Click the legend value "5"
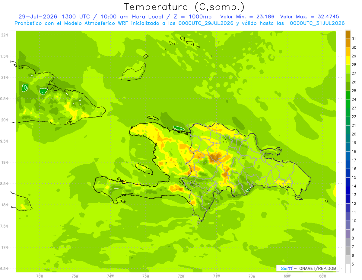 [353, 264]
